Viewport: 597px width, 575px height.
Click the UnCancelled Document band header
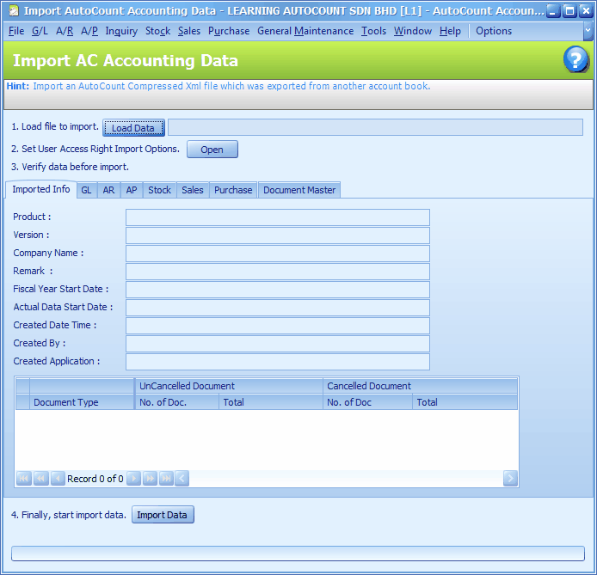(x=229, y=386)
